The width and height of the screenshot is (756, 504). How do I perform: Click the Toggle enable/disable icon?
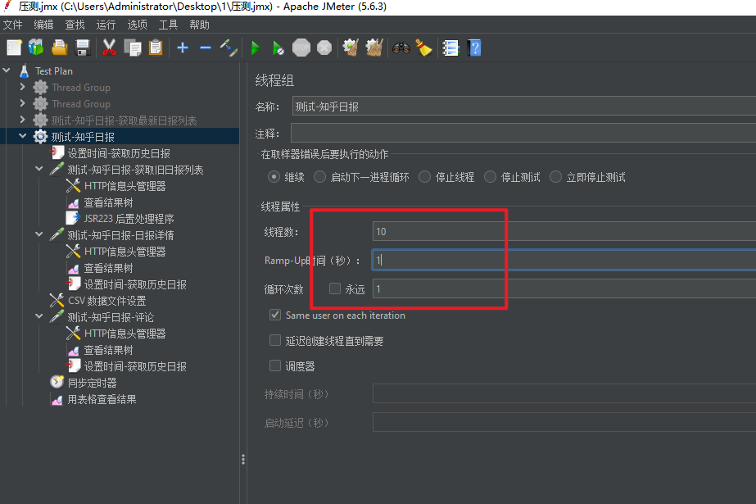coord(229,48)
